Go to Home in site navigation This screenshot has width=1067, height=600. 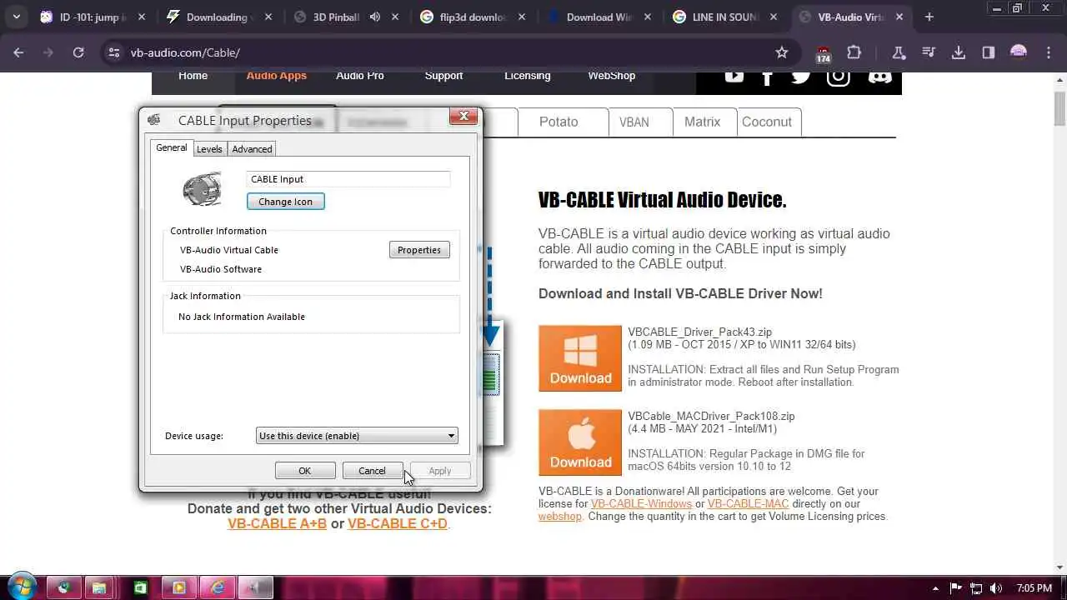click(193, 76)
